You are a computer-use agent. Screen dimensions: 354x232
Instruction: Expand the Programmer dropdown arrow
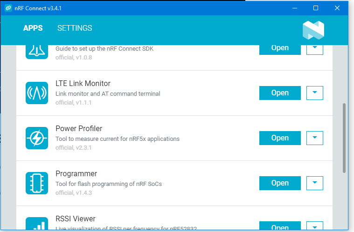click(x=315, y=183)
